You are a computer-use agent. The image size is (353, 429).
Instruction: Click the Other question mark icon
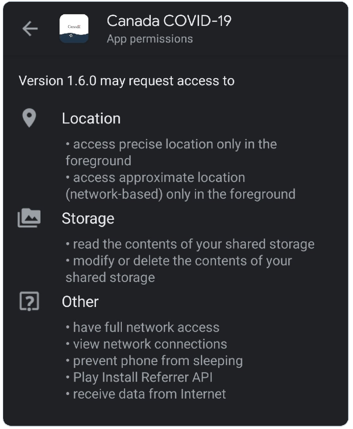click(29, 302)
